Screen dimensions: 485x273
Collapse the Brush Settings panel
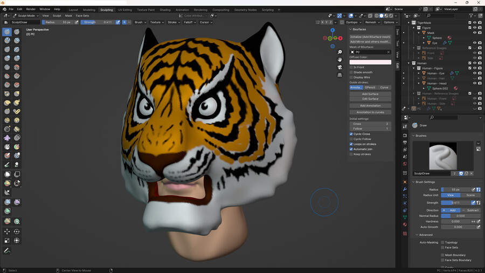tap(425, 182)
